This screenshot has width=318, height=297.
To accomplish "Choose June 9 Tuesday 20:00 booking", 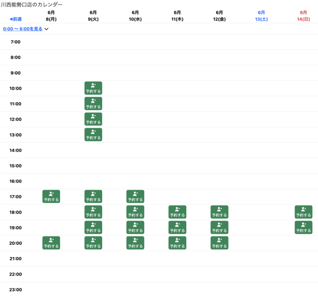I will click(x=93, y=243).
